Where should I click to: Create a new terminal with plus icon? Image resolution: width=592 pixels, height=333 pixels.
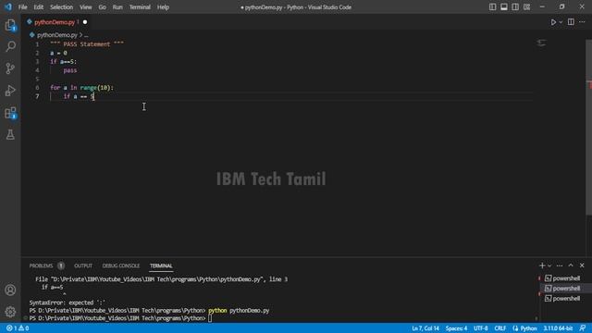pyautogui.click(x=542, y=265)
